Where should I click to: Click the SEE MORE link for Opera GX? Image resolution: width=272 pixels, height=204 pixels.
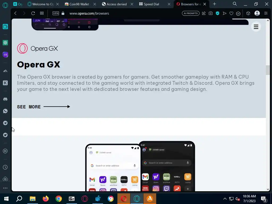[43, 107]
